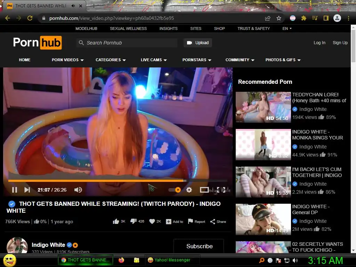Open the player settings gear

(189, 190)
